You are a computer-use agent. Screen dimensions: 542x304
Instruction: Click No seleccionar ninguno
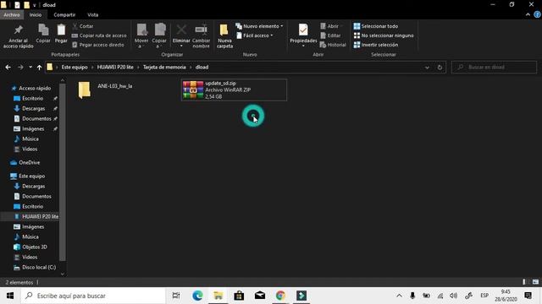384,35
